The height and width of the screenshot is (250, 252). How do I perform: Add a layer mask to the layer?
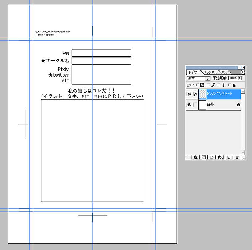point(204,157)
